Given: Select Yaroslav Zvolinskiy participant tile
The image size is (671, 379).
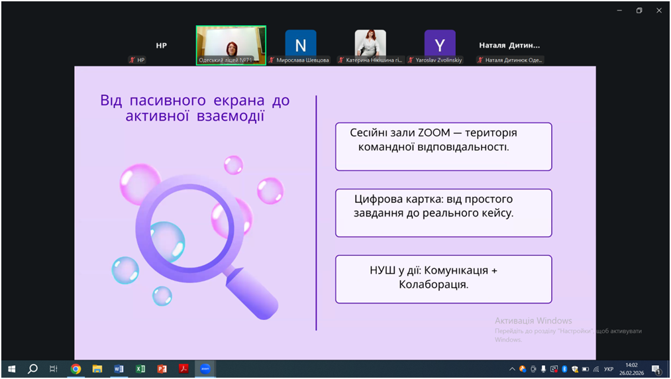Looking at the screenshot, I should point(440,45).
